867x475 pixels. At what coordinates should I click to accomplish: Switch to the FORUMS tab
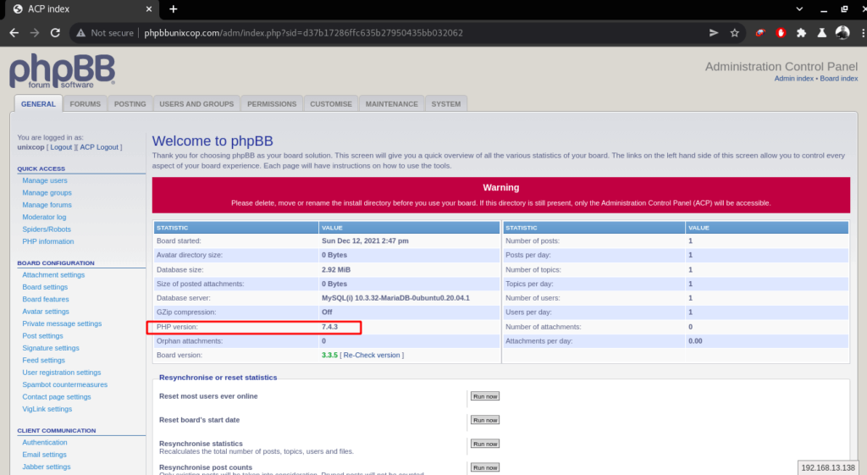(86, 104)
